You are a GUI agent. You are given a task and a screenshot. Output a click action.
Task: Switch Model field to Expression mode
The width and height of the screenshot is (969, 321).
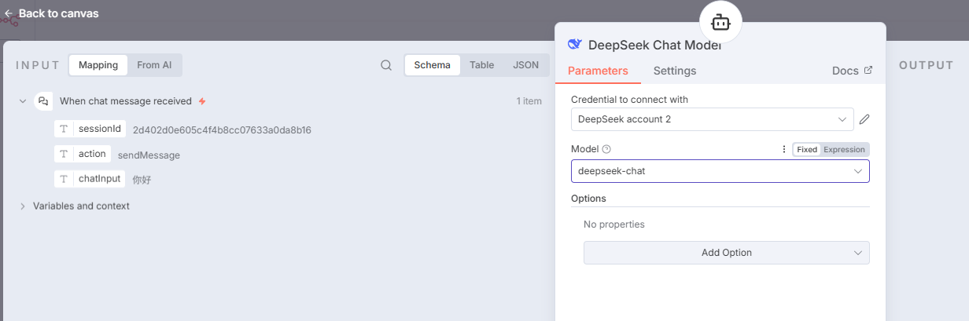tap(844, 149)
